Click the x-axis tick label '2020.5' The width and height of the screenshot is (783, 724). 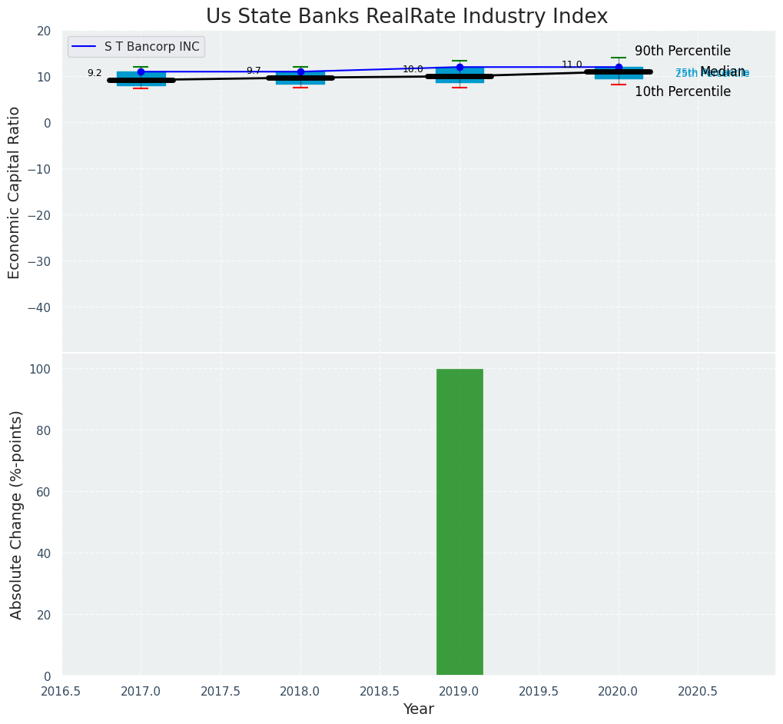[698, 692]
